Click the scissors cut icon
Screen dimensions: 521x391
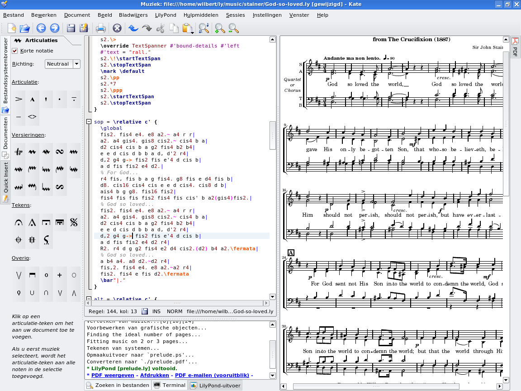pos(160,29)
